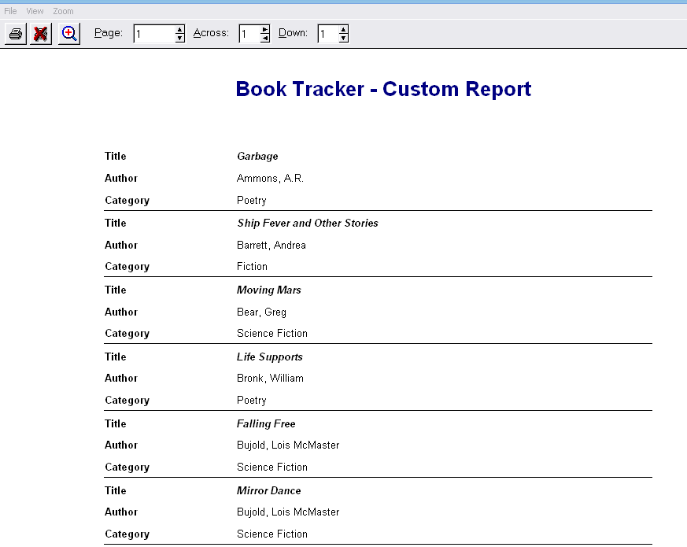Viewport: 687px width, 547px height.
Task: Activate the magnifier zoom-in icon
Action: point(69,34)
